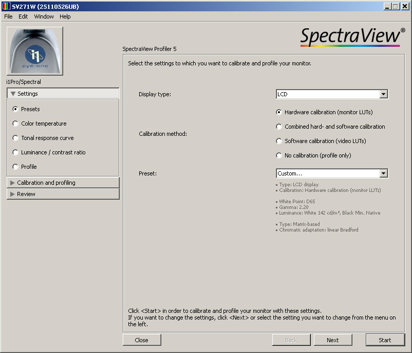Click the 'White Point: D65' text

(x=297, y=201)
